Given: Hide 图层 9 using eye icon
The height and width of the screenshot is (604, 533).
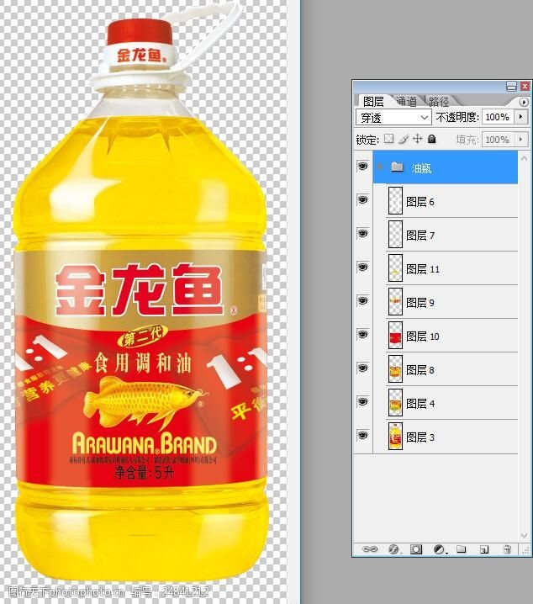Looking at the screenshot, I should coord(362,300).
